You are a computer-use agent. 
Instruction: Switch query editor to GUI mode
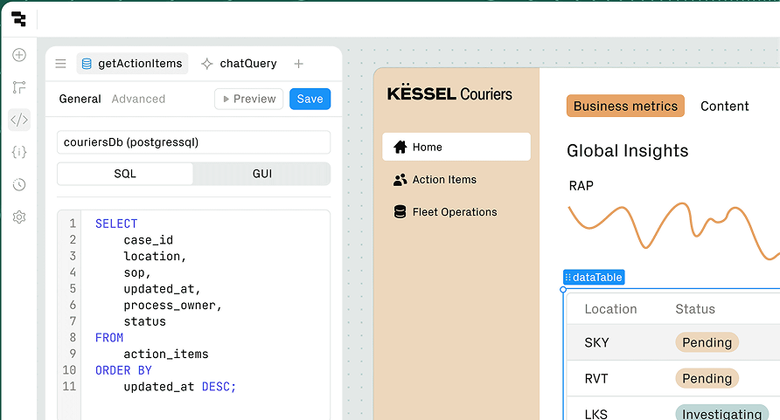pos(261,174)
